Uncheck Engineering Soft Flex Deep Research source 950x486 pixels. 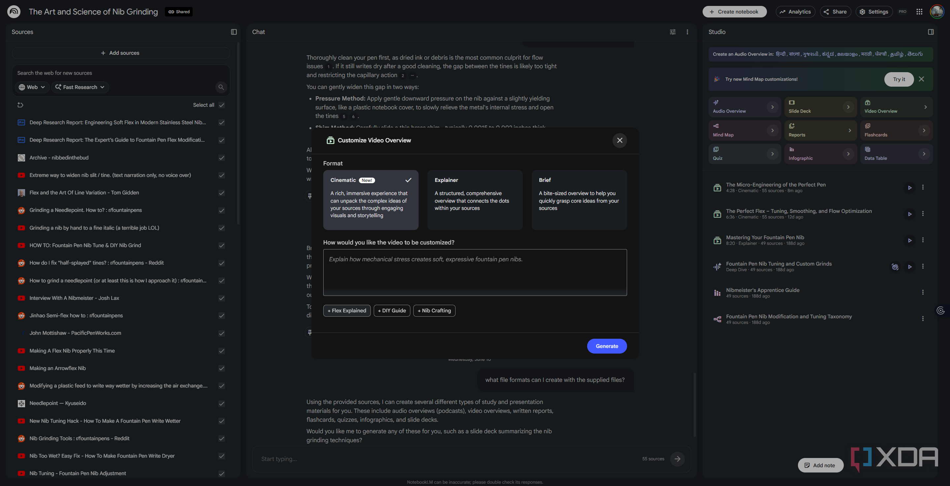(222, 123)
